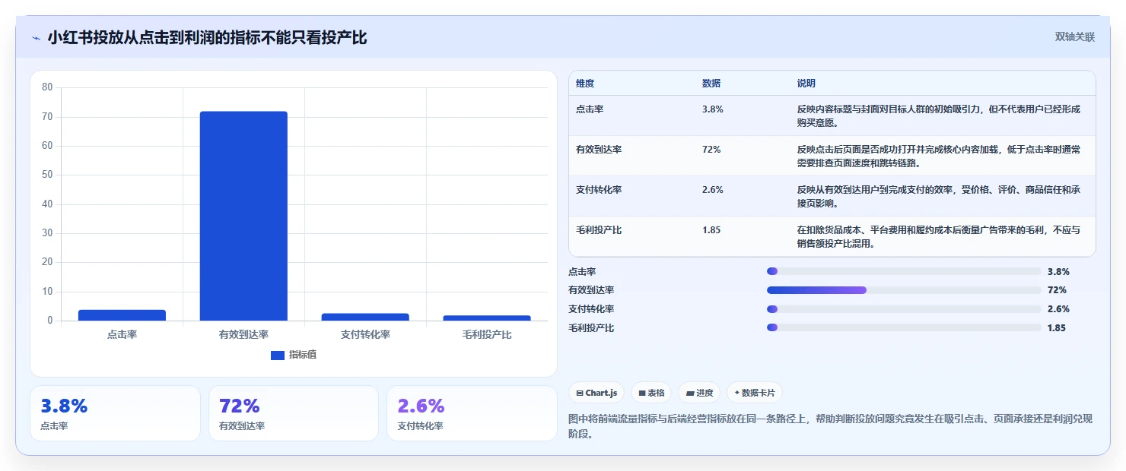
Task: Click the 点击率 label on the chart x-axis
Action: [122, 334]
